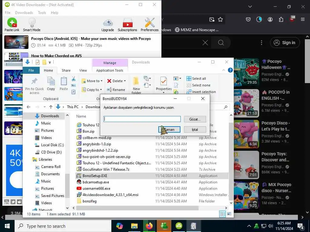Go back in File Explorer
Image resolution: width=310 pixels, height=232 pixels.
28,107
